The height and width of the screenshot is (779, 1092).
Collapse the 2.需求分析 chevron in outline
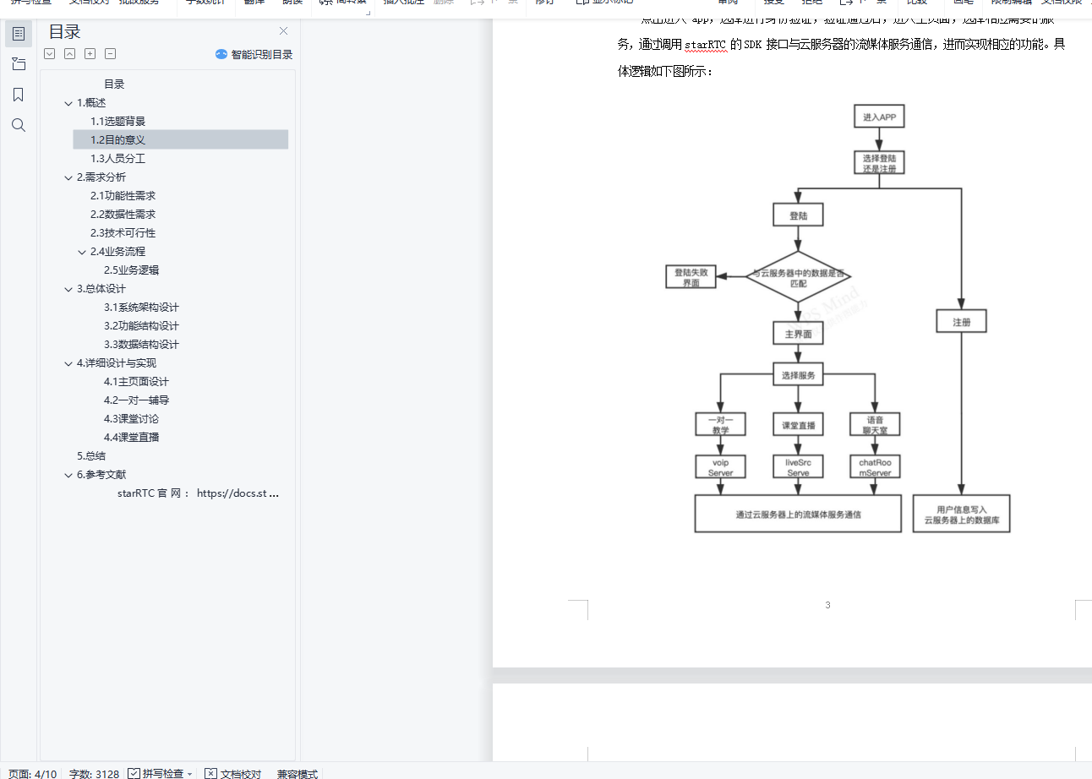point(68,177)
